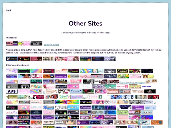Click the 'Jay's Place' orange button
Viewport: 171px width, 128px height.
pos(157,122)
